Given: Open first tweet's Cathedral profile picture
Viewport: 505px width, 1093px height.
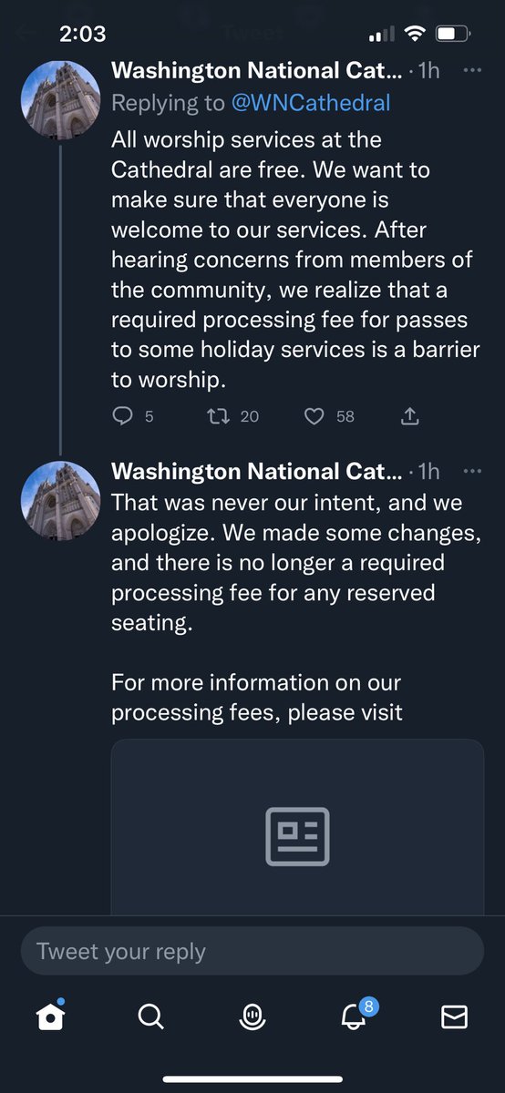Looking at the screenshot, I should [x=61, y=99].
